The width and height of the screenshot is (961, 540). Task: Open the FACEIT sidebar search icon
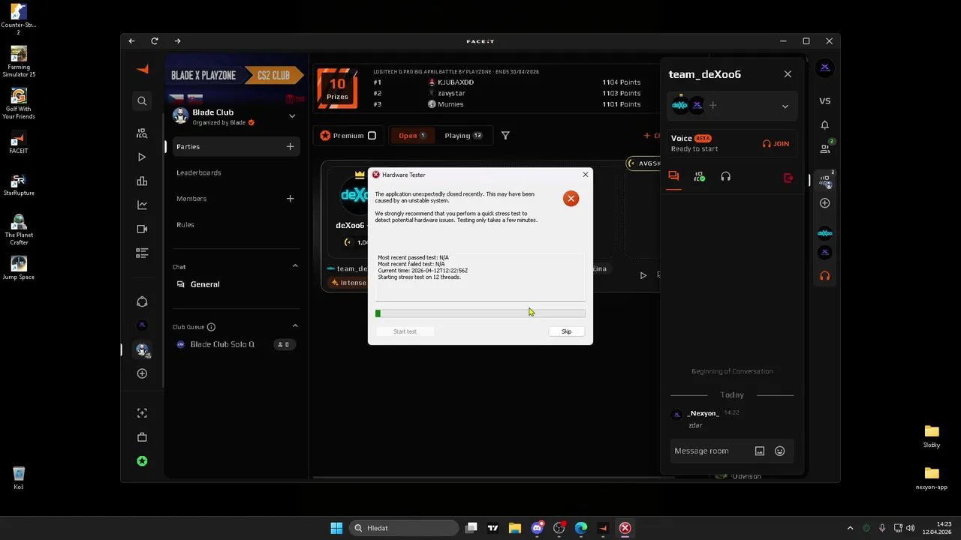[x=142, y=100]
